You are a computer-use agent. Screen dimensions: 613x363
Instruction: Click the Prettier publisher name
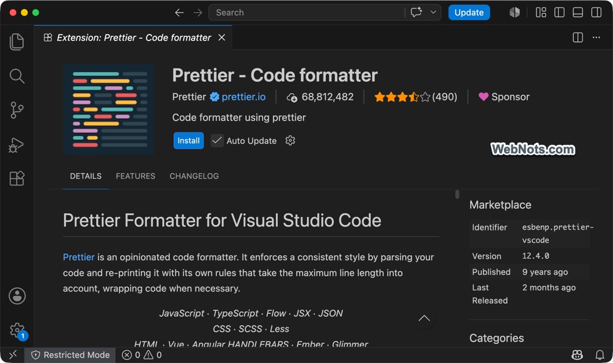click(x=189, y=97)
